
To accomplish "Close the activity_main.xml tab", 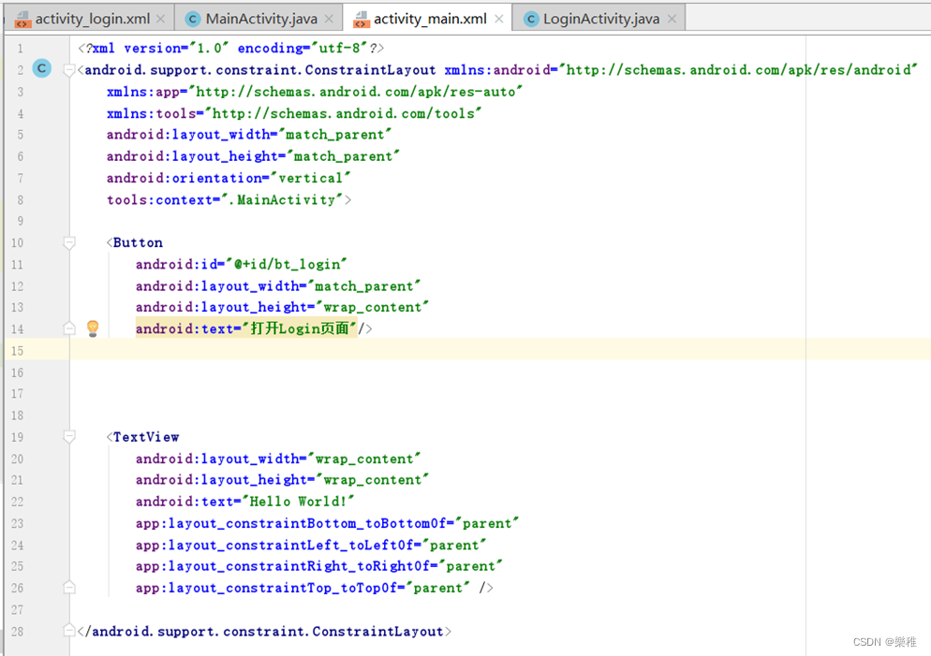I will click(x=498, y=16).
